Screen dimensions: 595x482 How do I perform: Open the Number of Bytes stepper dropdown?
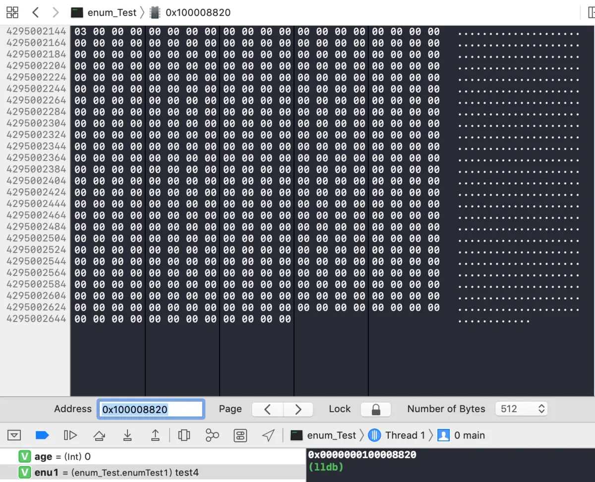tap(541, 409)
